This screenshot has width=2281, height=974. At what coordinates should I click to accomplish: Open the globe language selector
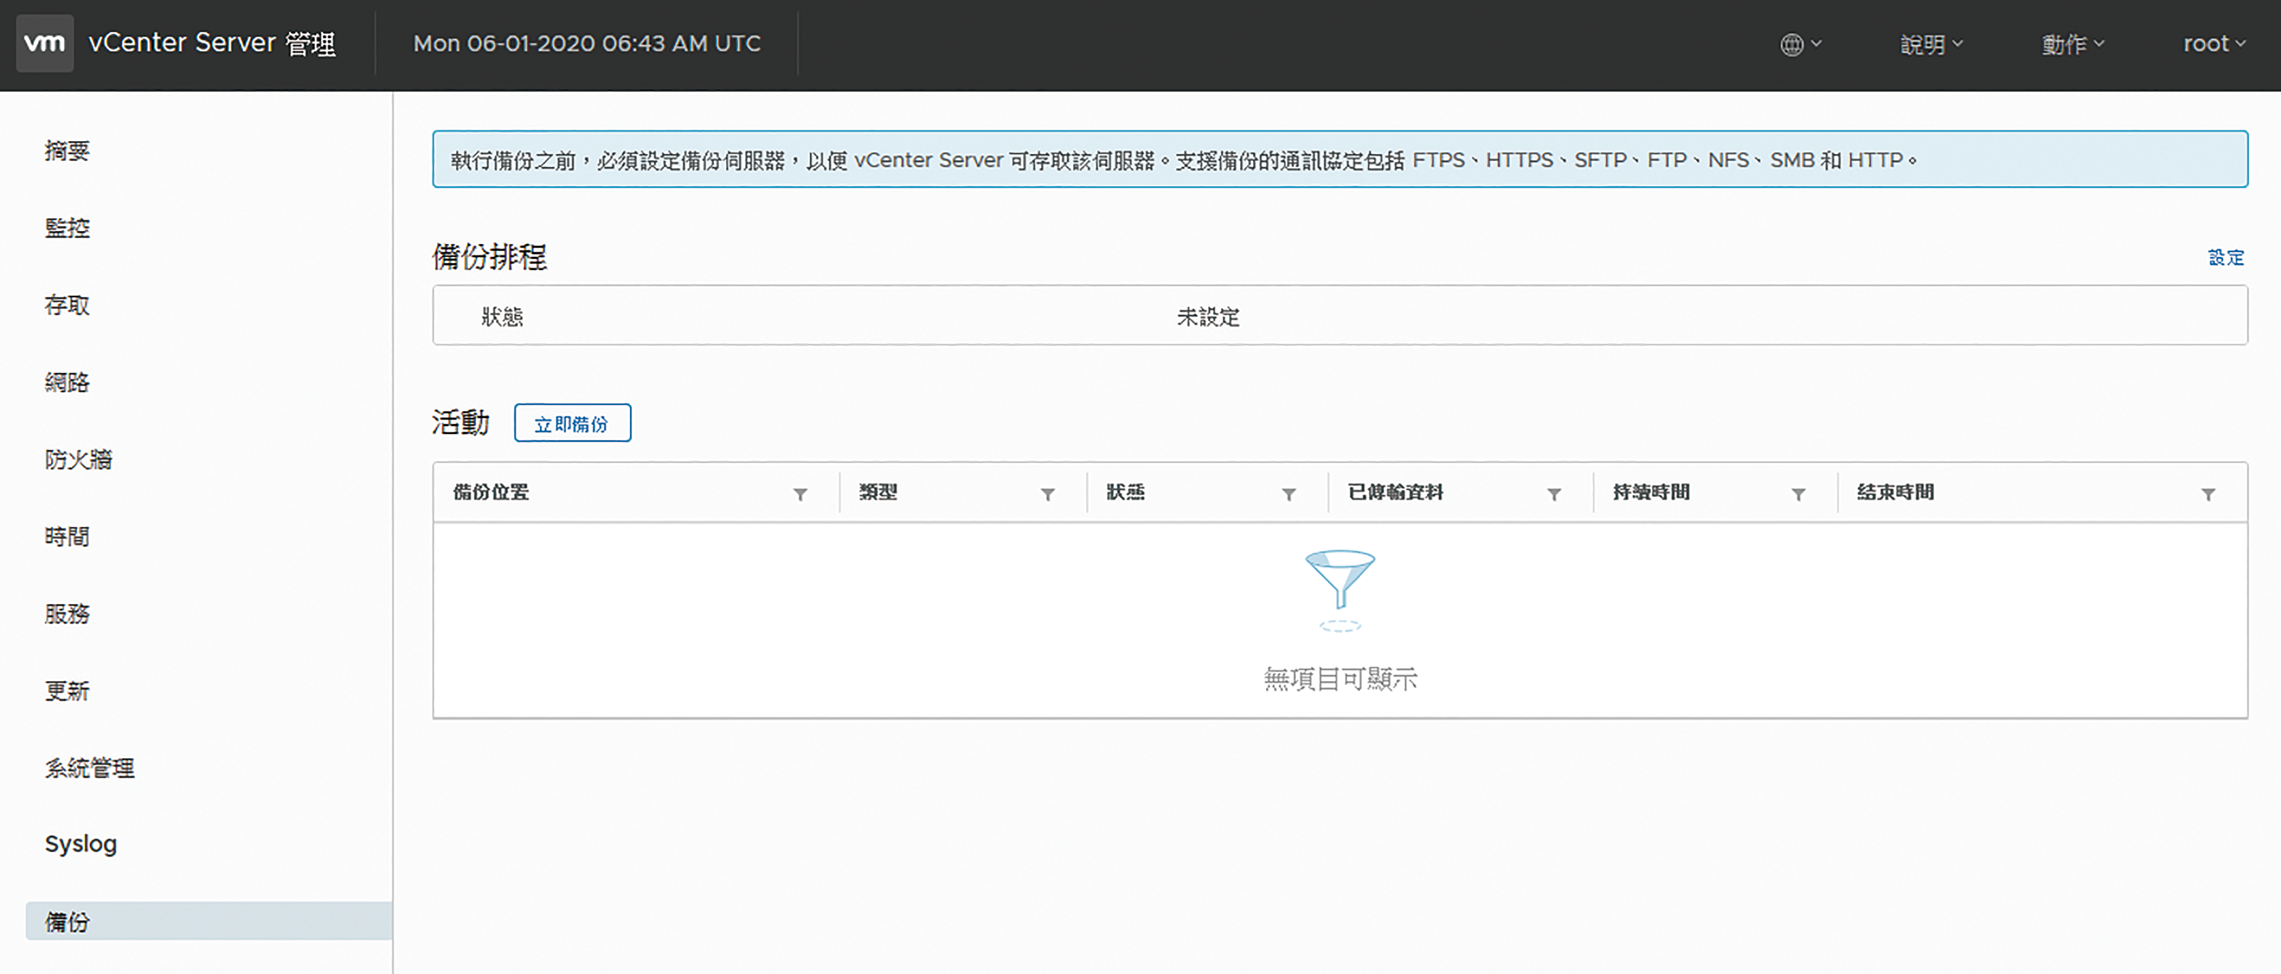click(x=1801, y=44)
